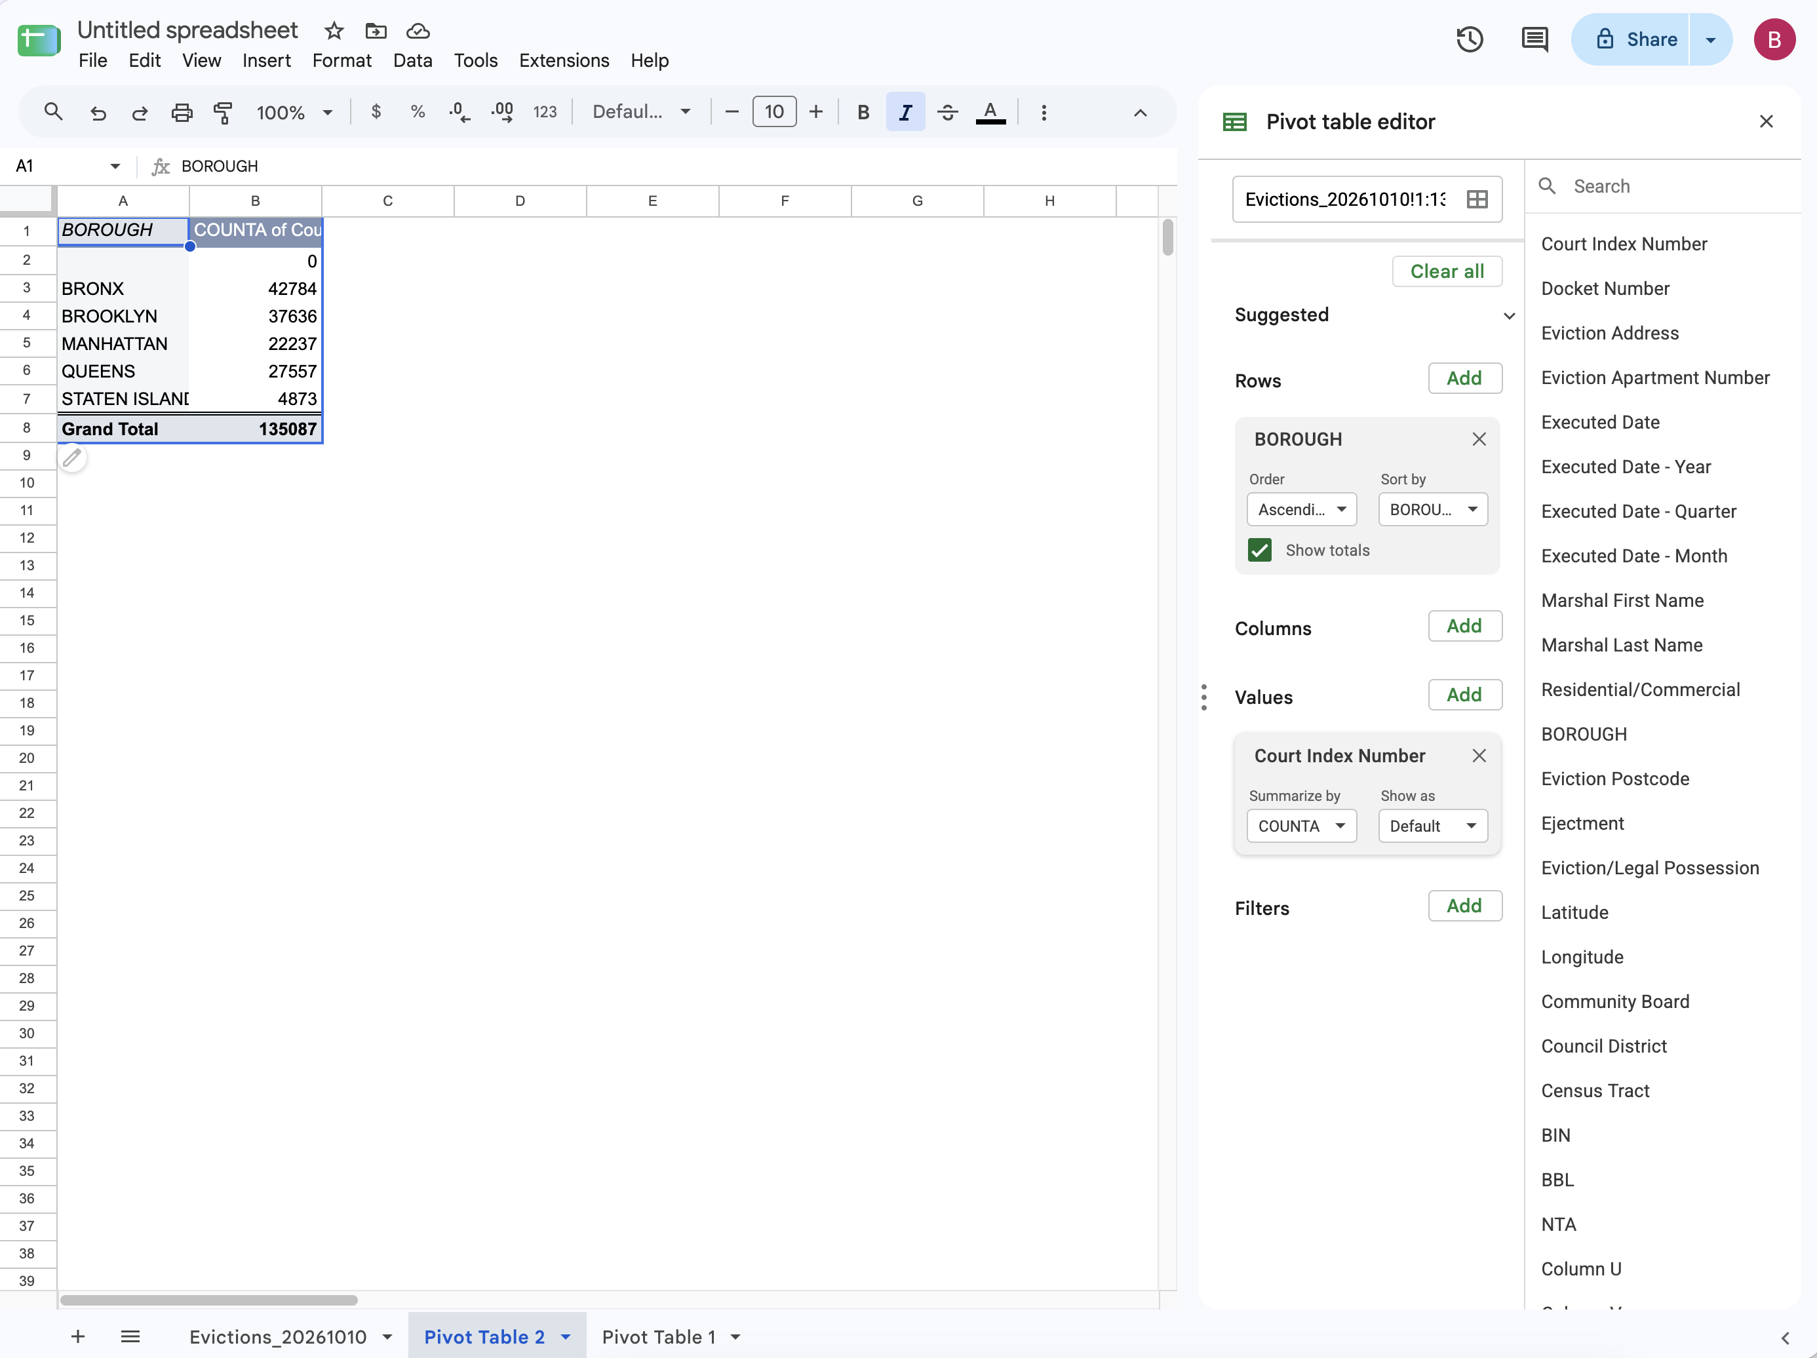Viewport: 1817px width, 1358px height.
Task: Open Sort by BOROUGH dropdown
Action: (1433, 509)
